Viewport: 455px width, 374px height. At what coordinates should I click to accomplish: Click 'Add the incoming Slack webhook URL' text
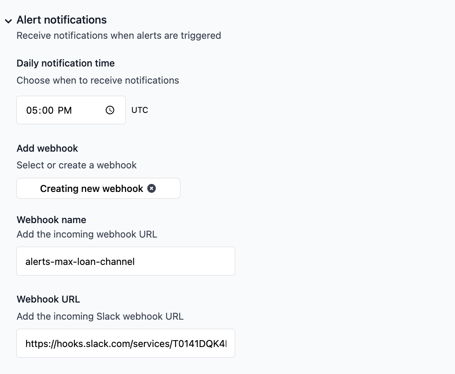click(100, 316)
